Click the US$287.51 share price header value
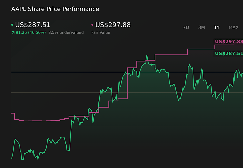This screenshot has height=168, width=243. coord(33,25)
